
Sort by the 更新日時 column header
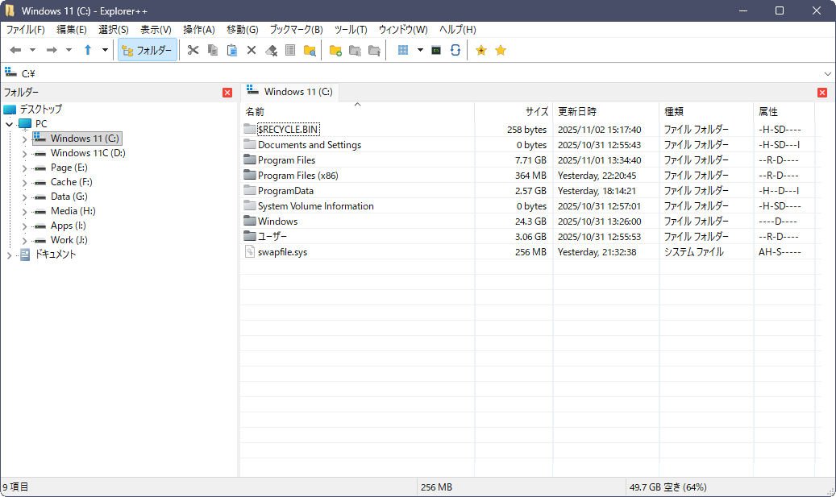(x=605, y=111)
